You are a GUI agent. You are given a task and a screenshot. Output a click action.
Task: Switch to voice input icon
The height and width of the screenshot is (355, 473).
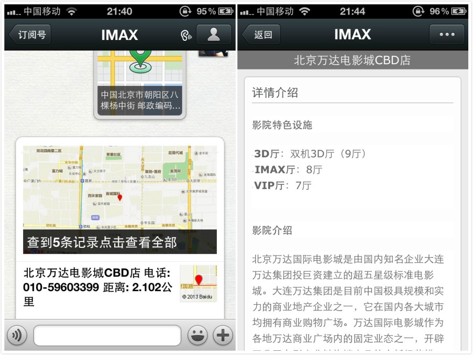pyautogui.click(x=17, y=335)
